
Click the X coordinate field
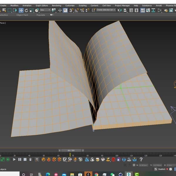pyautogui.click(x=143, y=165)
